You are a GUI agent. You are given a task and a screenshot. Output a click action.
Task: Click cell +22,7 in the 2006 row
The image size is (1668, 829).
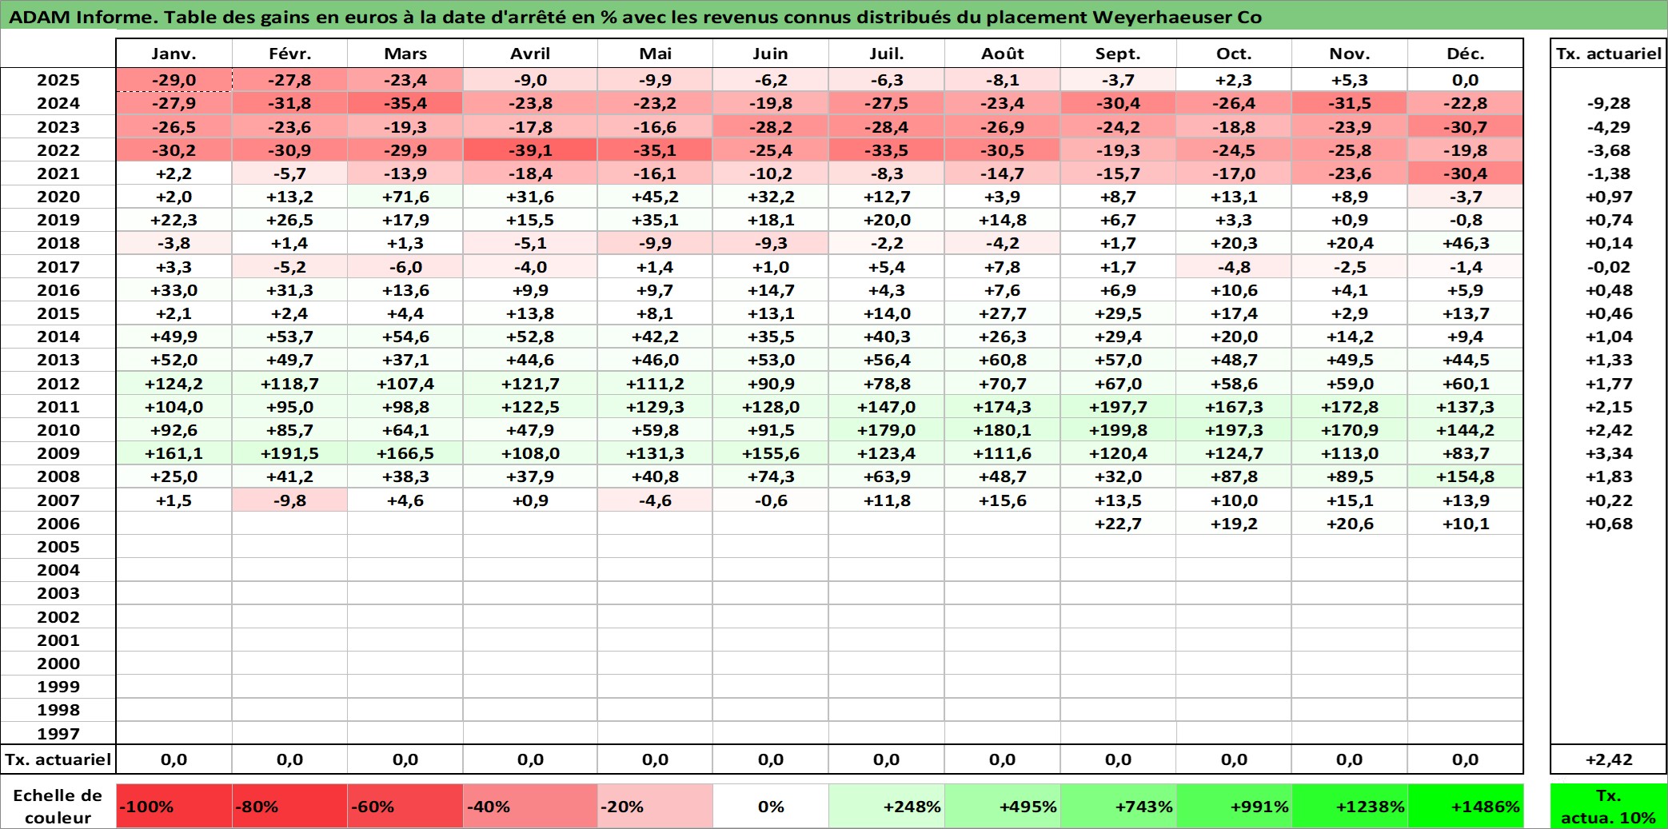[1118, 524]
